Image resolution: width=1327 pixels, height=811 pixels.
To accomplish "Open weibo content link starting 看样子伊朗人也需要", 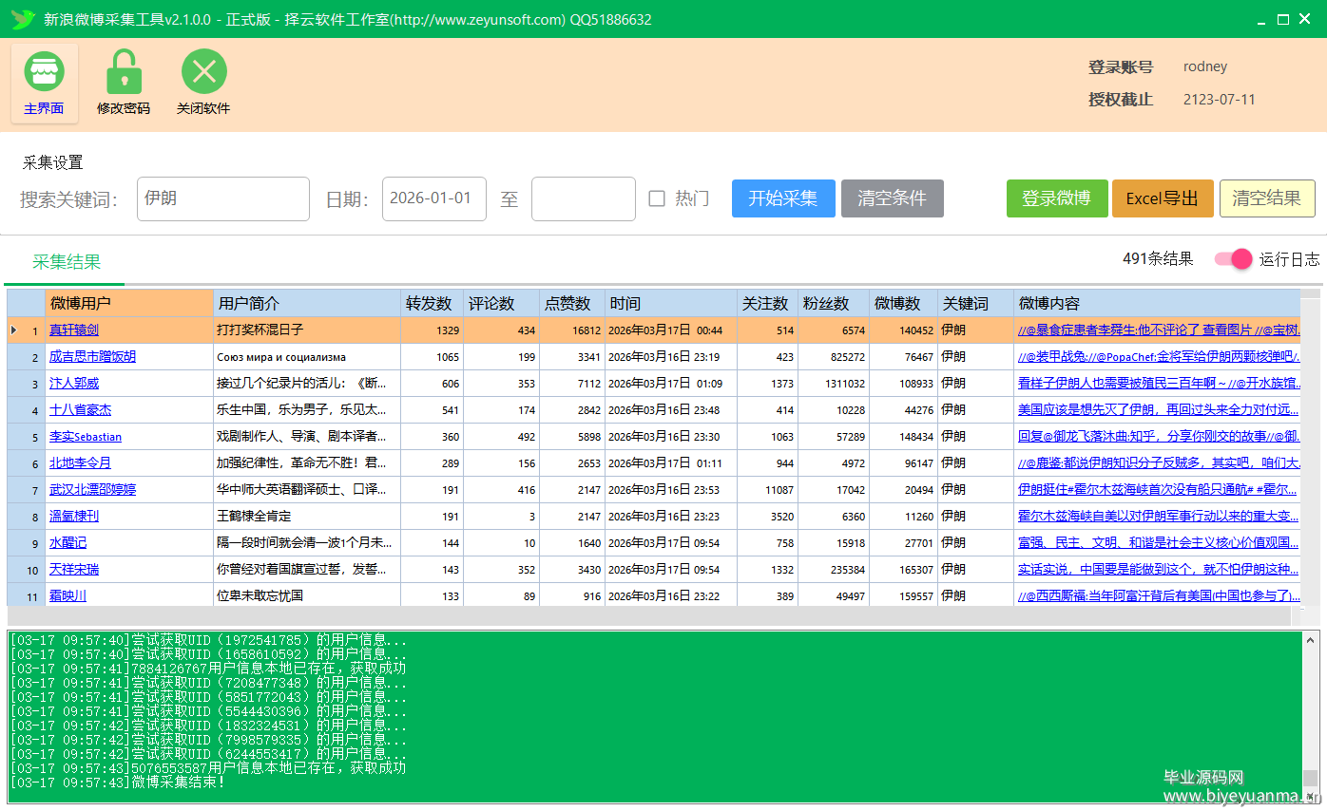I will (1158, 384).
